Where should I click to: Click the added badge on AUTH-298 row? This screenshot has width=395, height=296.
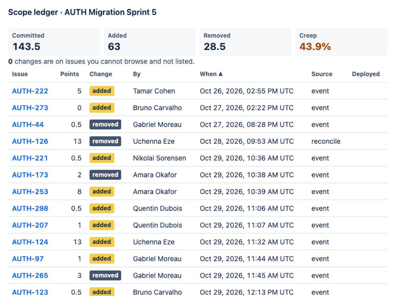(x=102, y=208)
